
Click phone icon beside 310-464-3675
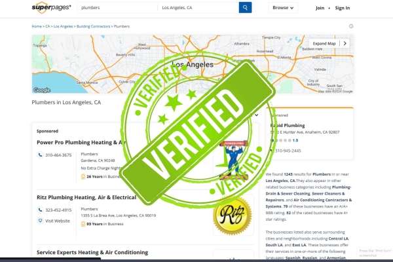[x=40, y=155]
